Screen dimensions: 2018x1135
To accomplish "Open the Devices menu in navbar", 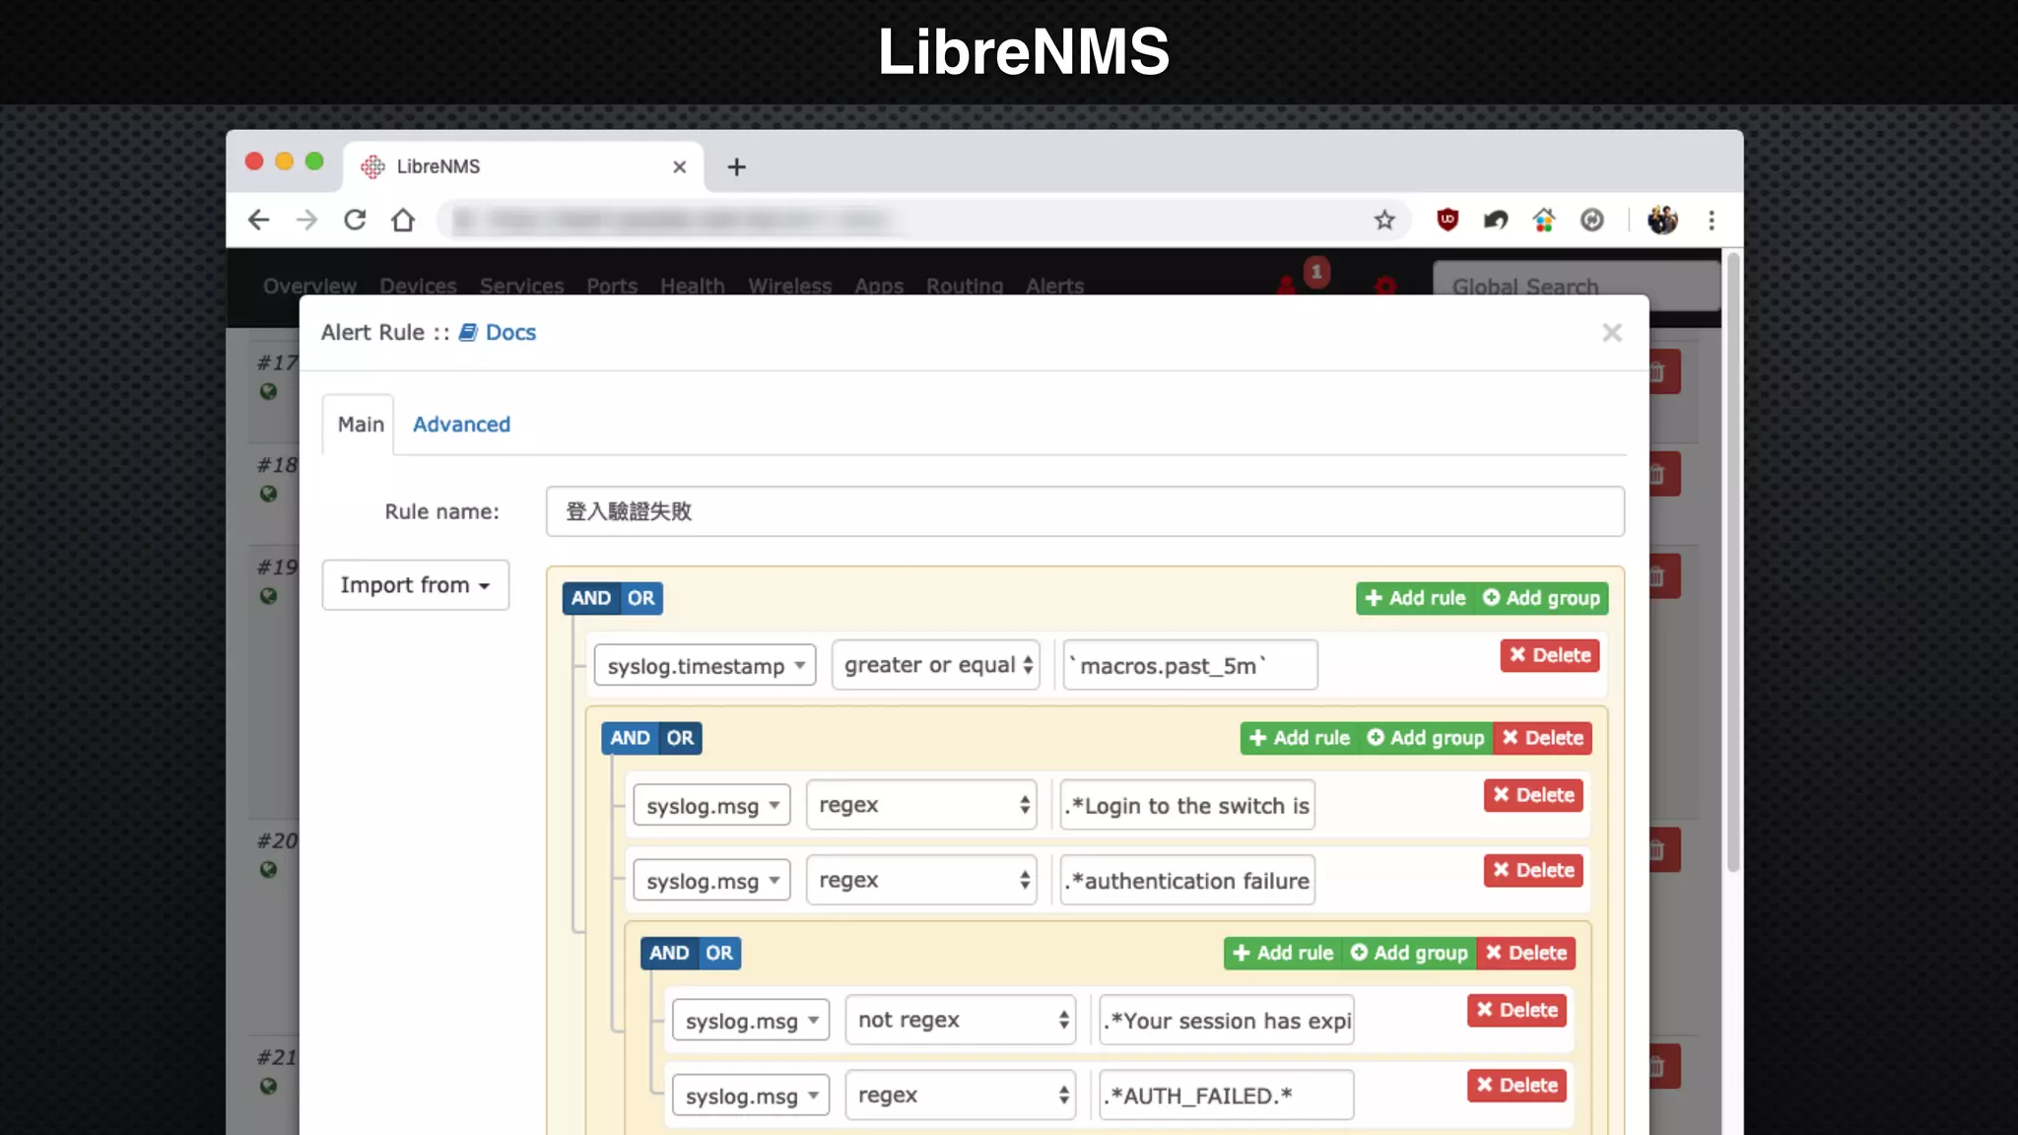I will pyautogui.click(x=418, y=286).
